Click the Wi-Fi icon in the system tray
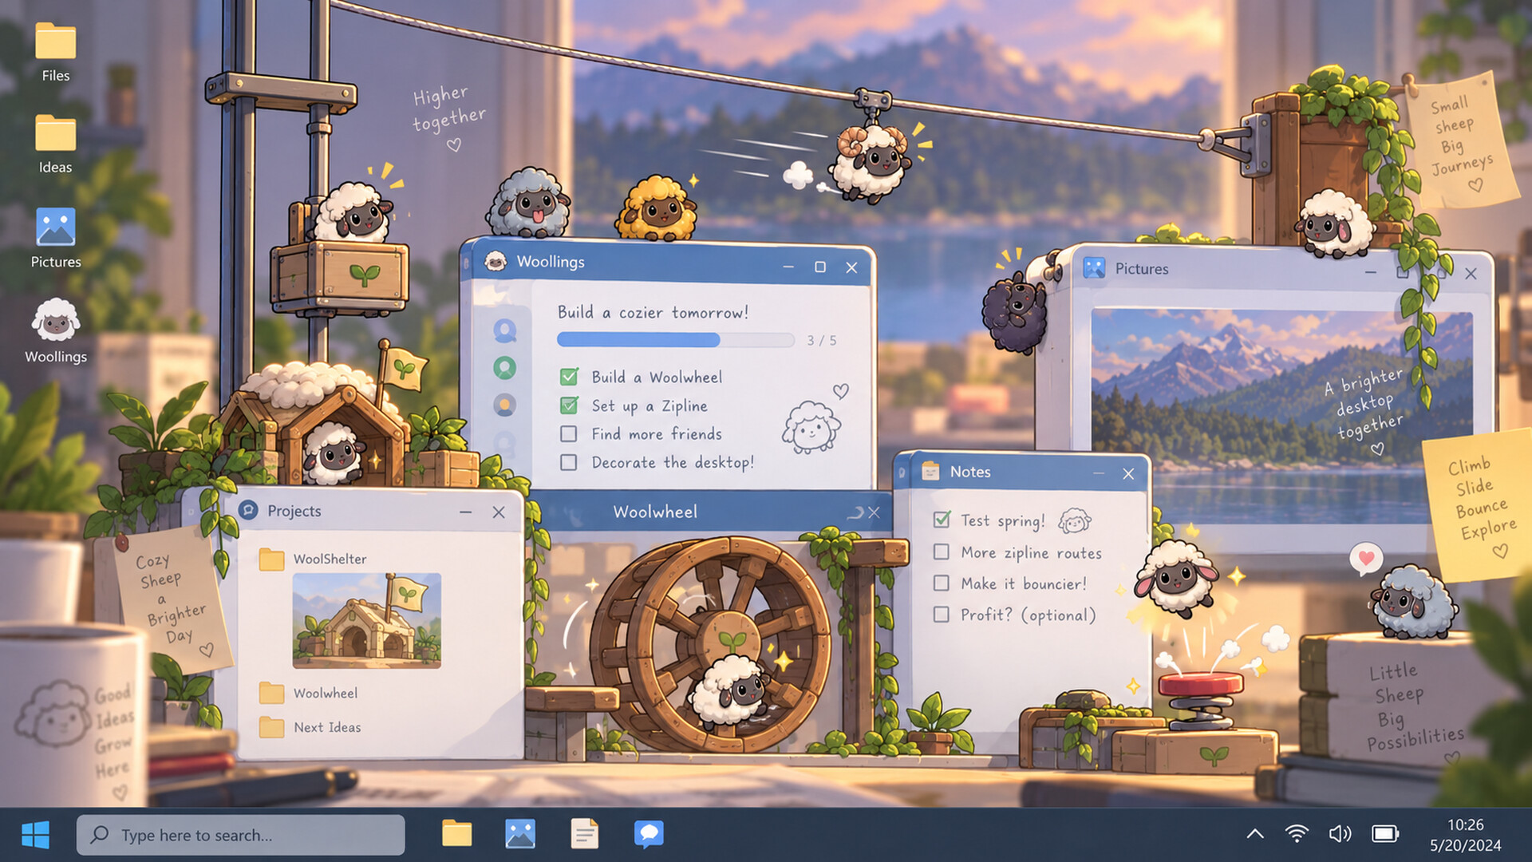The image size is (1532, 862). tap(1297, 834)
